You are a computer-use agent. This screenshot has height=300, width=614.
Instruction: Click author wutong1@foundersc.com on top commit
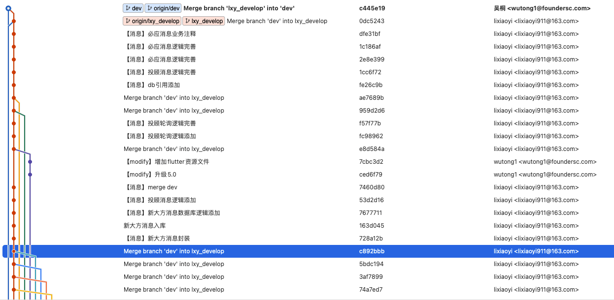542,8
